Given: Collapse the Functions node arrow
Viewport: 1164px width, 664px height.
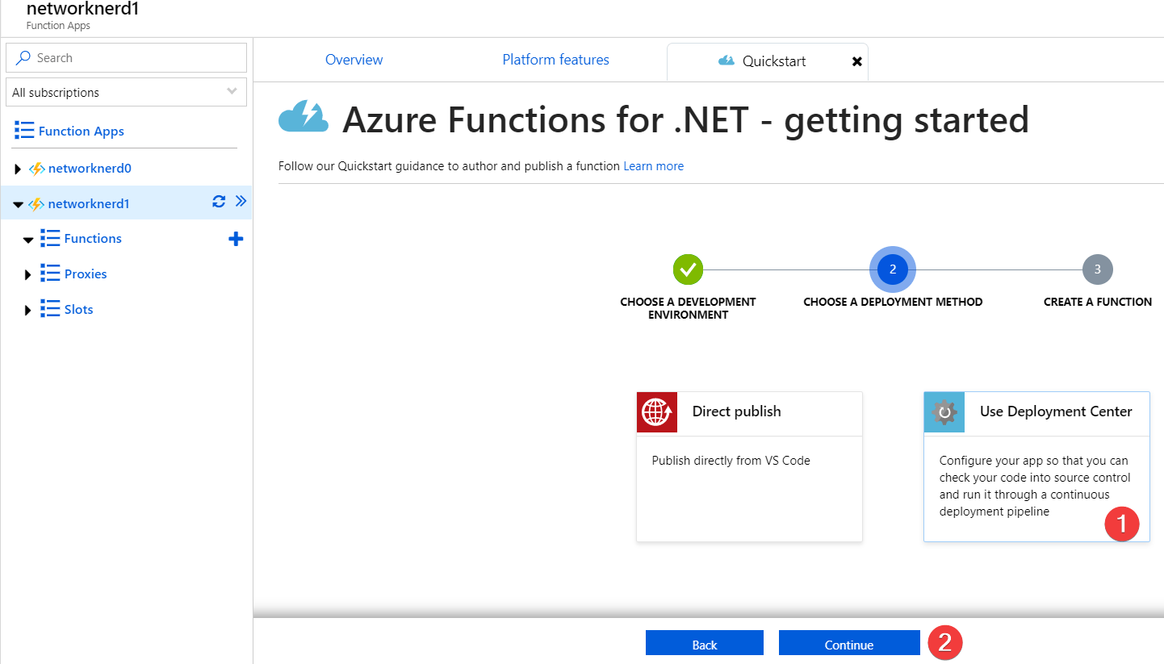Looking at the screenshot, I should [28, 240].
